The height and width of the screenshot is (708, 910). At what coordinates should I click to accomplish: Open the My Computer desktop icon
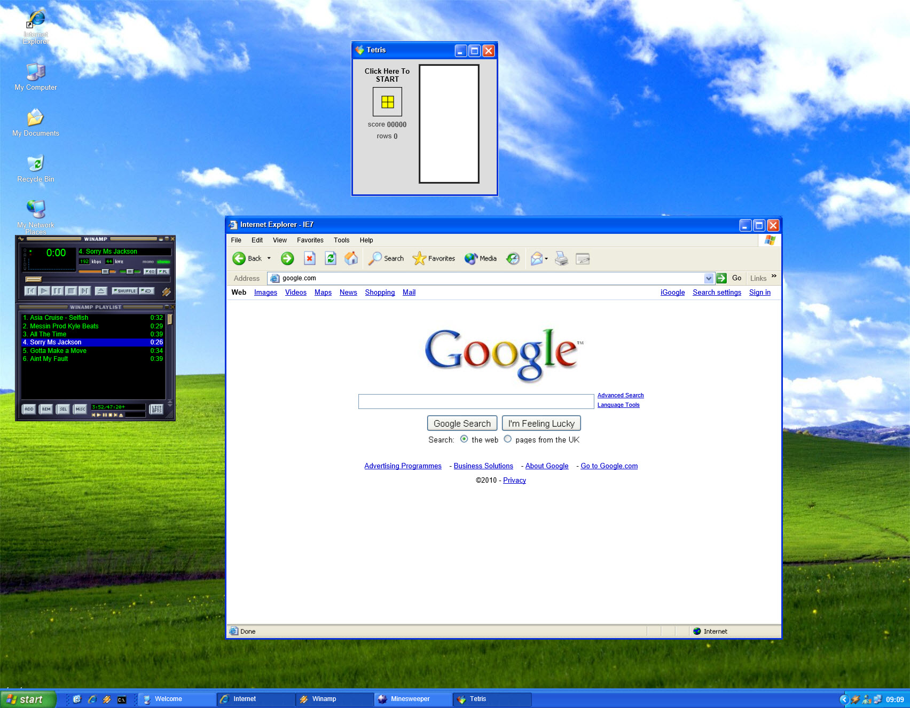(x=36, y=76)
